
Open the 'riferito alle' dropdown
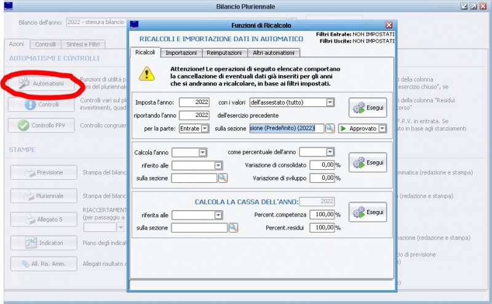click(x=197, y=166)
